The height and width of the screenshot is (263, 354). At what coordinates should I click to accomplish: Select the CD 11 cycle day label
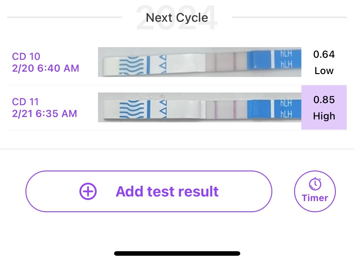click(x=25, y=102)
